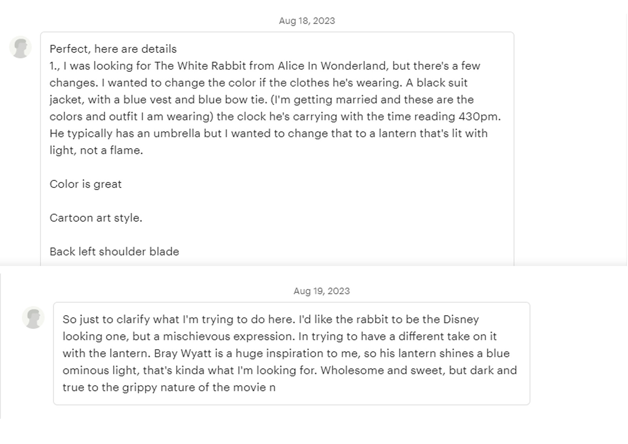
Task: Click the 'Perfect, here are details' line
Action: point(113,49)
